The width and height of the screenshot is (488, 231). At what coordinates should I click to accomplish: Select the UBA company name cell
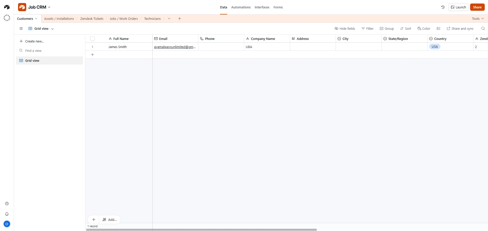pyautogui.click(x=267, y=47)
